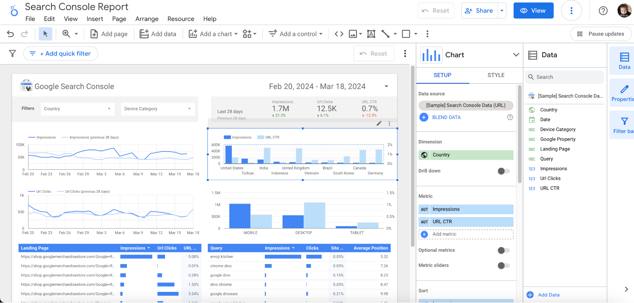Click the Add page icon

click(94, 34)
